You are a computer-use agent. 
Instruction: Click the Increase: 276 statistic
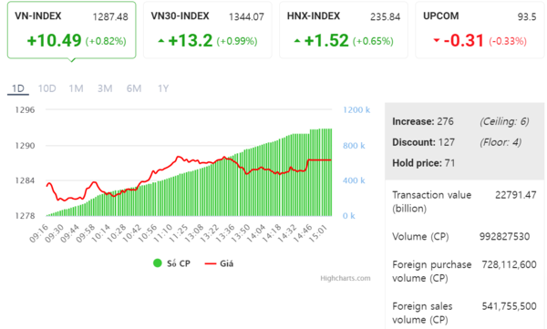tap(423, 121)
